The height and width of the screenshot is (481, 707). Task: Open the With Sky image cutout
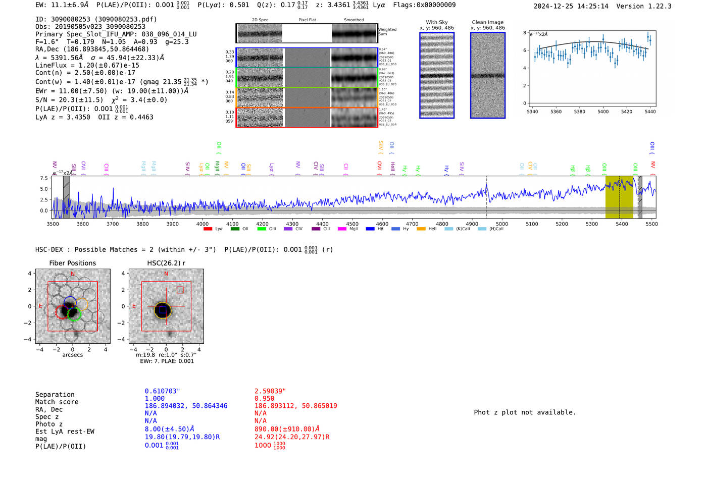point(437,75)
